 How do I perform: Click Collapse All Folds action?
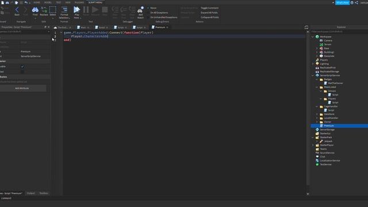click(209, 17)
